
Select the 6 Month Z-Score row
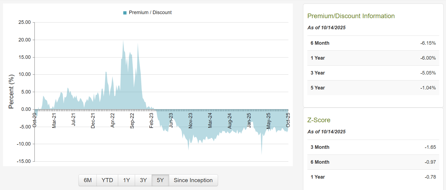click(x=373, y=162)
